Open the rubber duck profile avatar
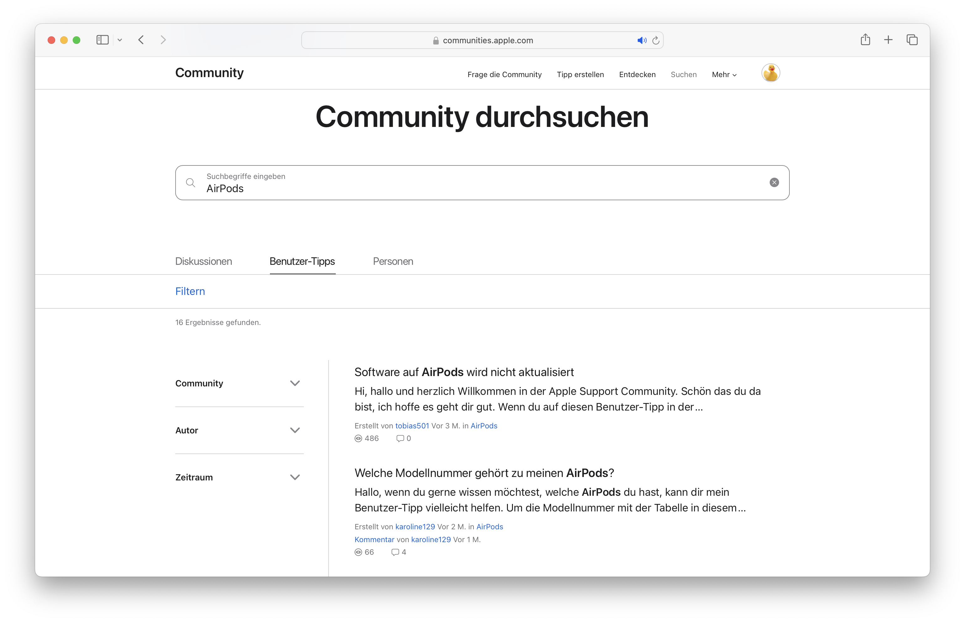965x623 pixels. 770,73
